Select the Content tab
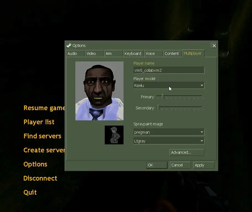The height and width of the screenshot is (212, 252). 172,54
